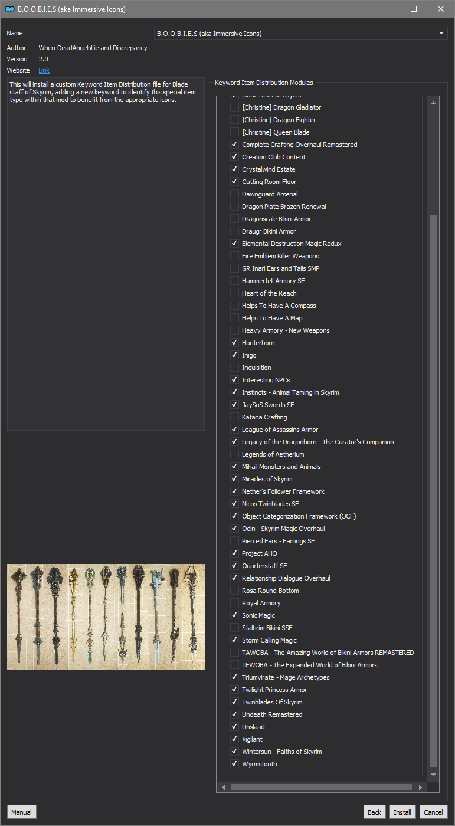The width and height of the screenshot is (455, 826).
Task: Check Helps To Have A Compass
Action: click(234, 306)
